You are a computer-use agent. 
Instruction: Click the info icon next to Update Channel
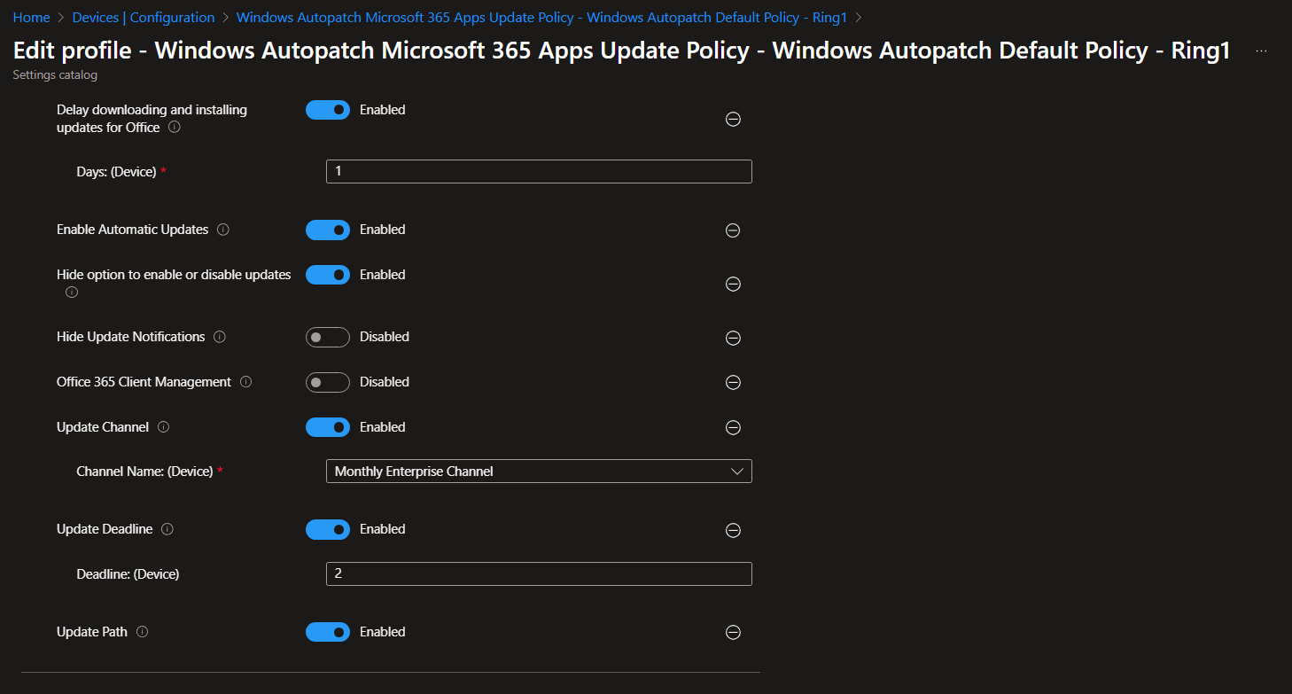click(x=164, y=426)
